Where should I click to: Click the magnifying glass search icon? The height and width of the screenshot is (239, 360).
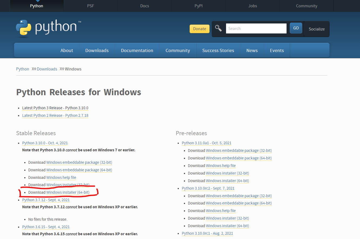click(x=218, y=28)
